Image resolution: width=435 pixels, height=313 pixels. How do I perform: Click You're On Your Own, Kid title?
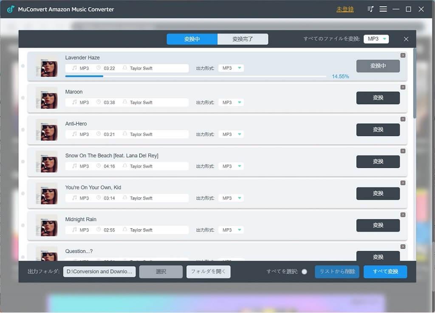(x=93, y=188)
